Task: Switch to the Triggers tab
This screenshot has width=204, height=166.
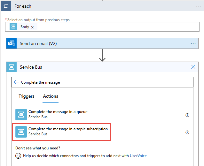Action: [27, 96]
